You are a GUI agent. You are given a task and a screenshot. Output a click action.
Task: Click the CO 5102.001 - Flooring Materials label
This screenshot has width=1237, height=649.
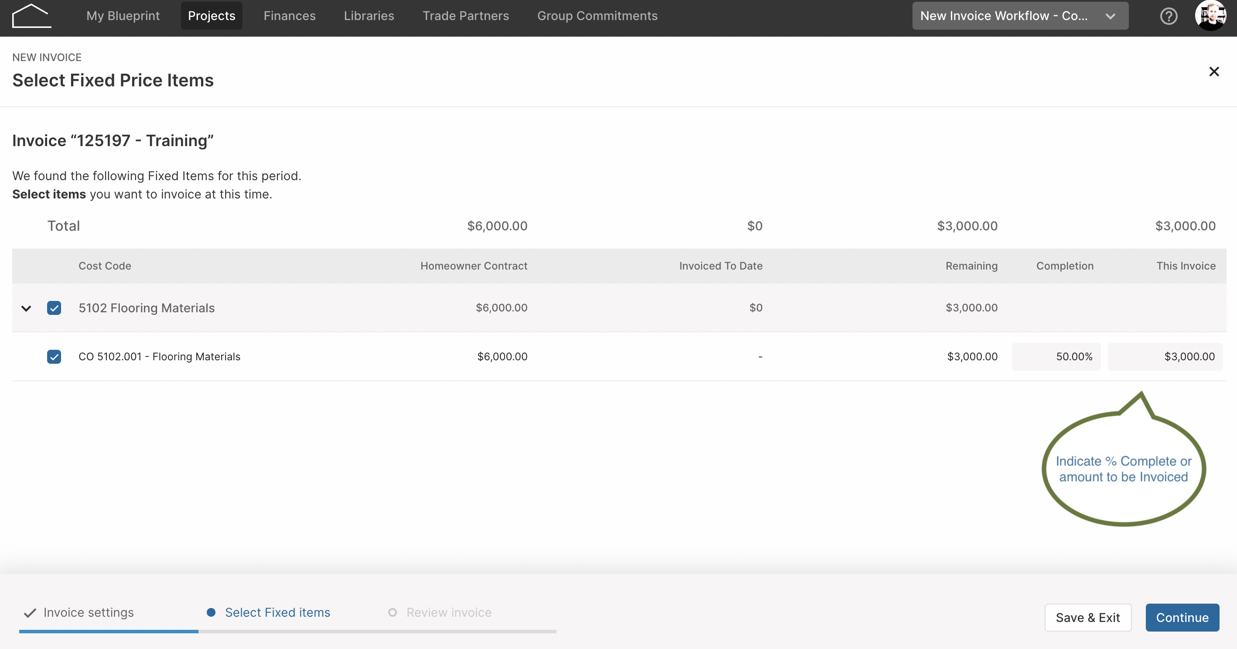click(x=160, y=357)
